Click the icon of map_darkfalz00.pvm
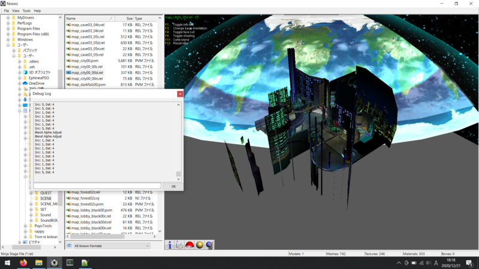Viewport: 479px width, 269px height. [69, 84]
